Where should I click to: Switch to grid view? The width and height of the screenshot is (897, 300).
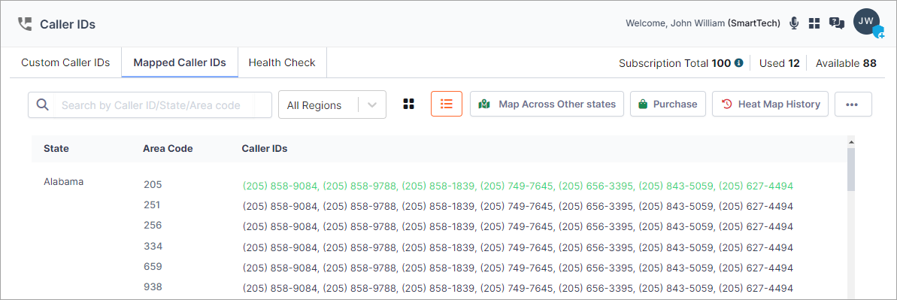click(408, 105)
